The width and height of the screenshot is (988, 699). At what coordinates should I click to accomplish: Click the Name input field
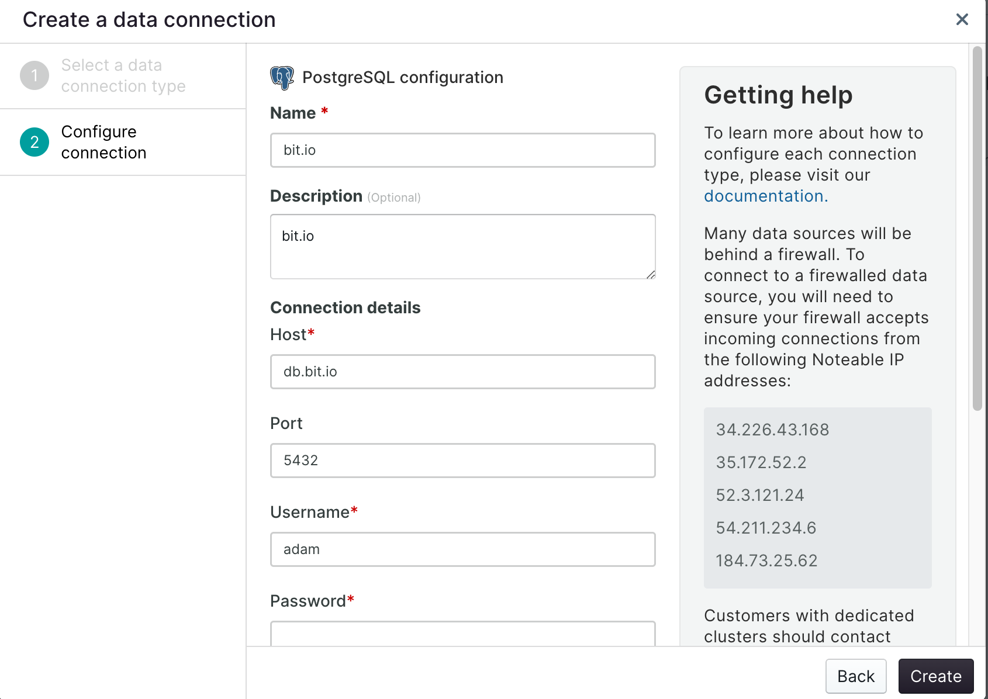pos(462,150)
